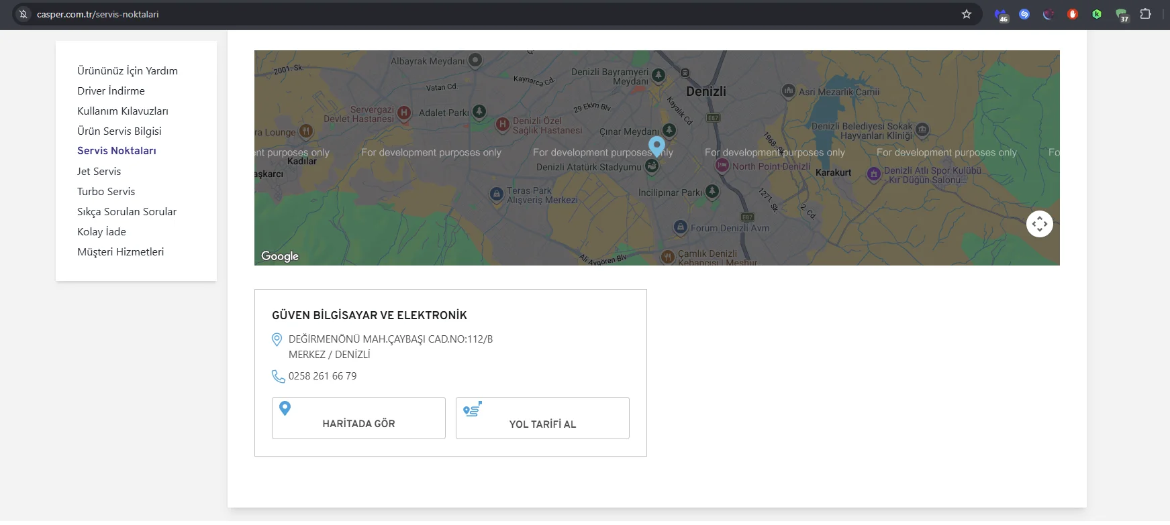Open the blue extension showing badge 46
The width and height of the screenshot is (1170, 525).
(1001, 15)
